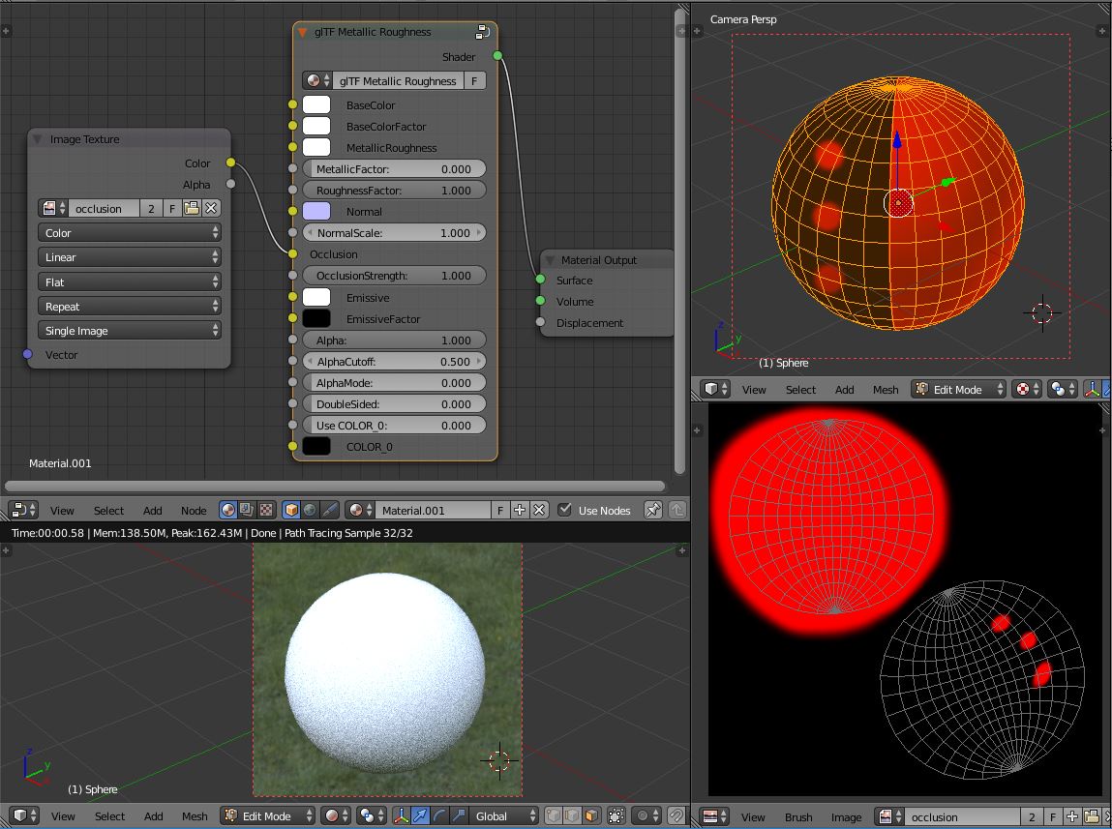The height and width of the screenshot is (829, 1112).
Task: Click the Surface output socket label
Action: (577, 281)
